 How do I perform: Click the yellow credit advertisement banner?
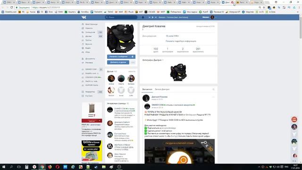tap(92, 151)
